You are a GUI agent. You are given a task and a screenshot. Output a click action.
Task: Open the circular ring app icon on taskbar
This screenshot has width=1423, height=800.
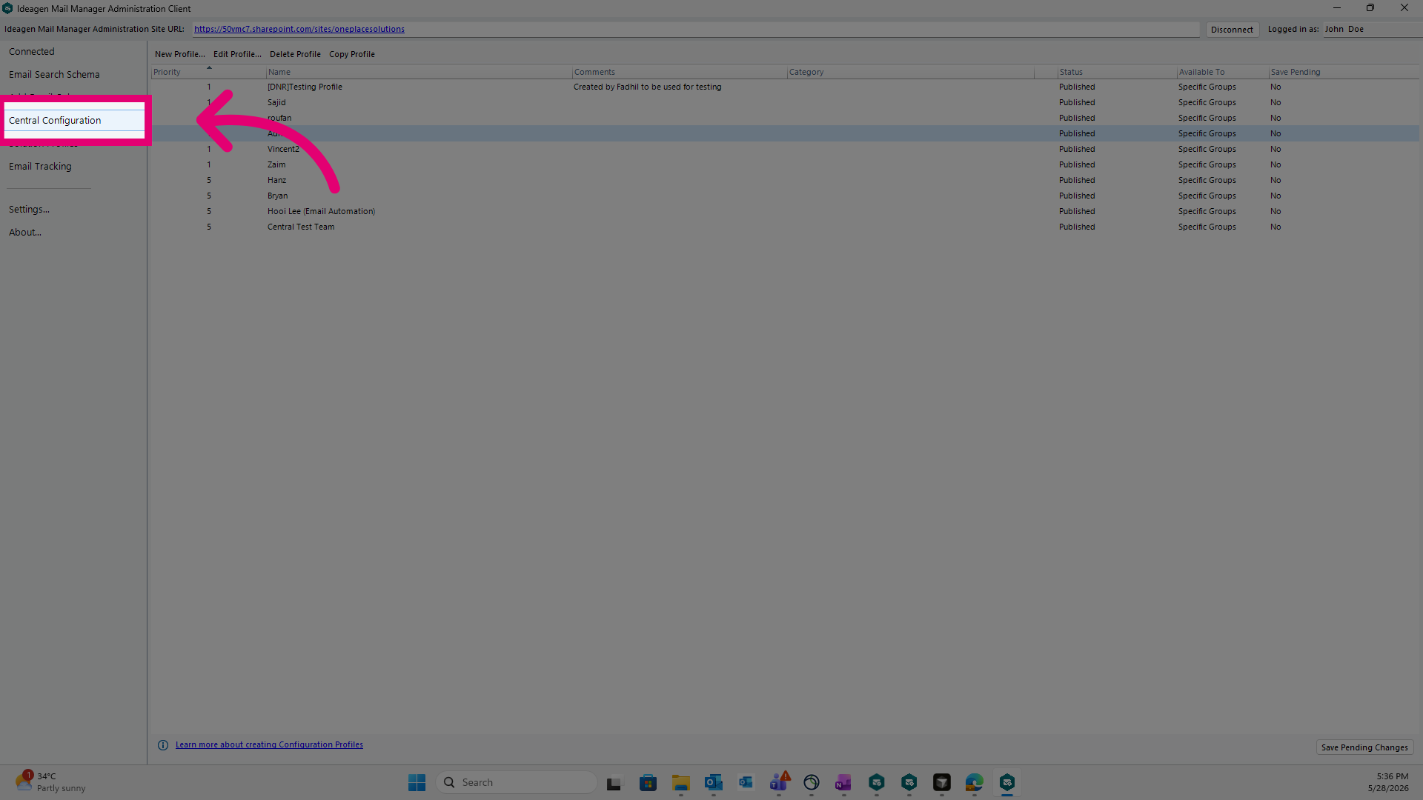click(811, 783)
